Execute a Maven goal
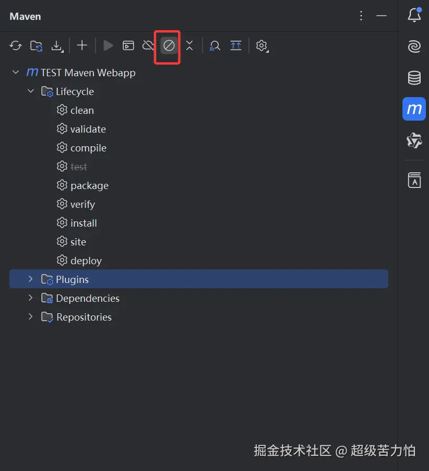 pyautogui.click(x=128, y=46)
